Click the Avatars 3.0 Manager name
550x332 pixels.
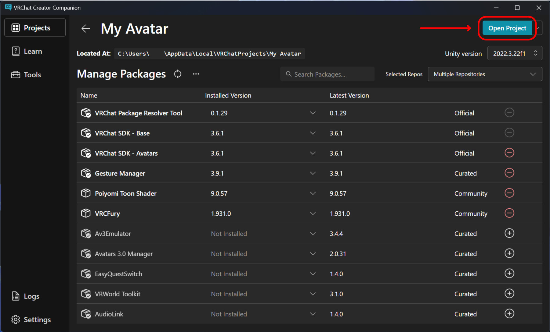click(124, 254)
